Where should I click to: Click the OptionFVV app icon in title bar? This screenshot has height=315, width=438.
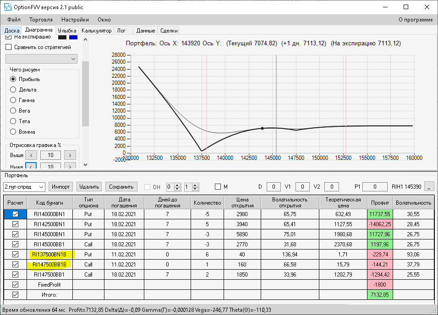(x=7, y=7)
